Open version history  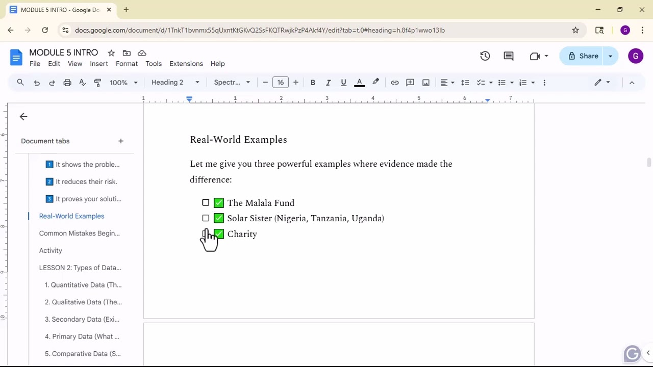[x=485, y=56]
